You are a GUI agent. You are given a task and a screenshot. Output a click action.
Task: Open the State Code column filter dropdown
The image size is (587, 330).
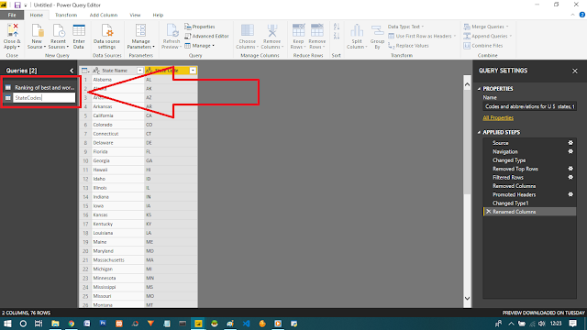tap(193, 71)
